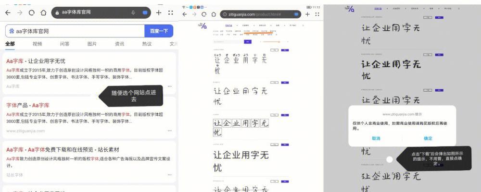Click the 百度一下 search button
The width and height of the screenshot is (481, 192).
[159, 31]
